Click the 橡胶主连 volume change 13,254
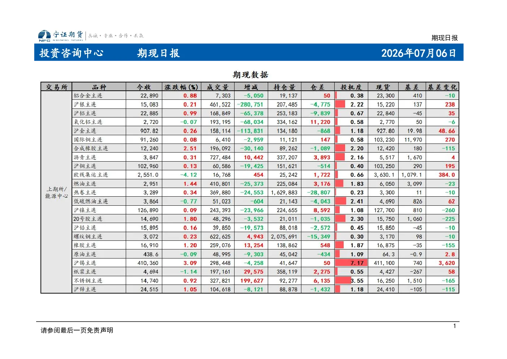This screenshot has height=359, width=507. [254, 245]
